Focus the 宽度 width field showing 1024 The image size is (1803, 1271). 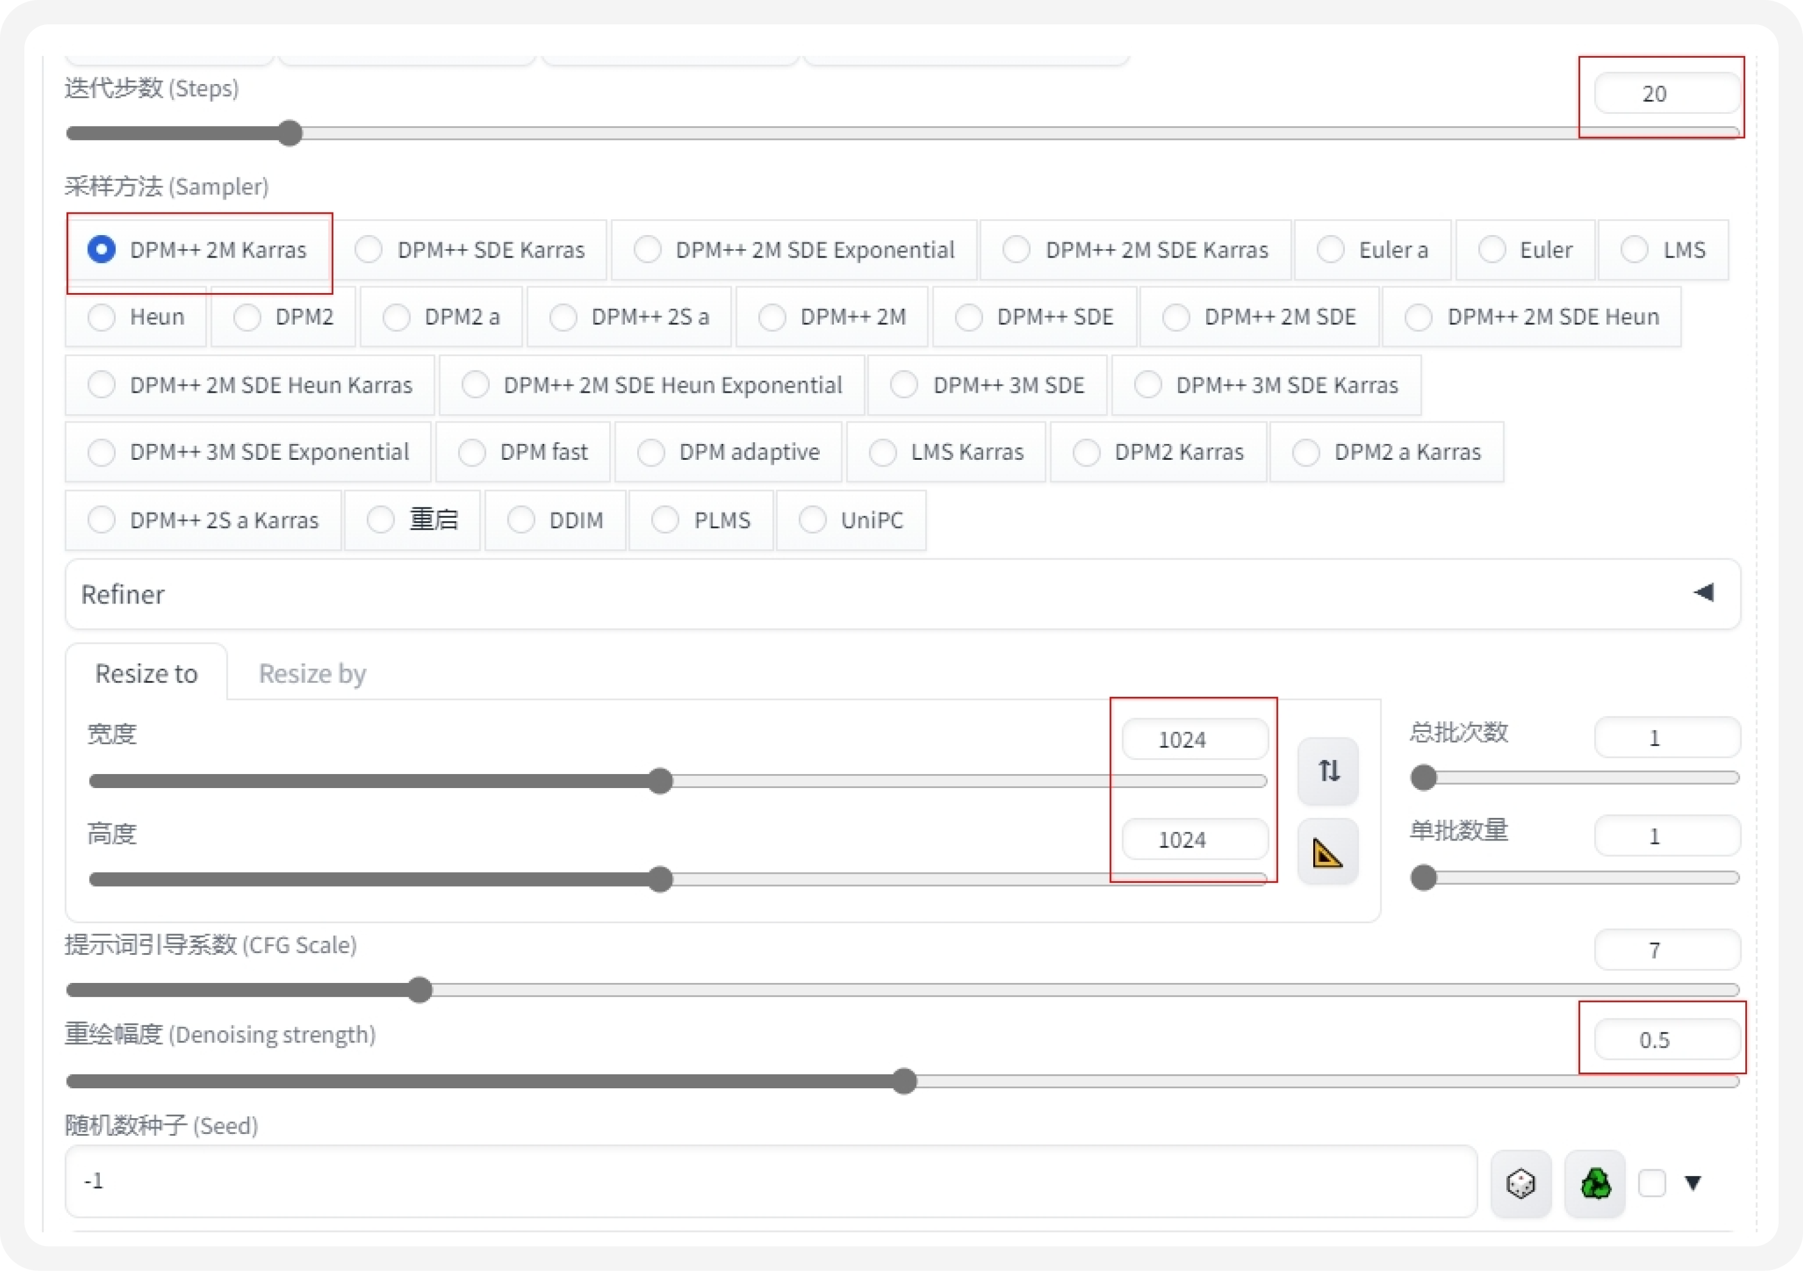pyautogui.click(x=1194, y=739)
